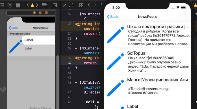Navigate forward in code editor history

click(x=95, y=5)
